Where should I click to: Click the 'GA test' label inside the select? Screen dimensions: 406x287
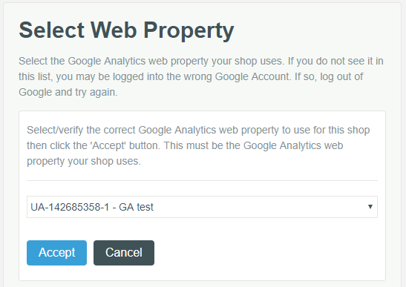point(136,207)
